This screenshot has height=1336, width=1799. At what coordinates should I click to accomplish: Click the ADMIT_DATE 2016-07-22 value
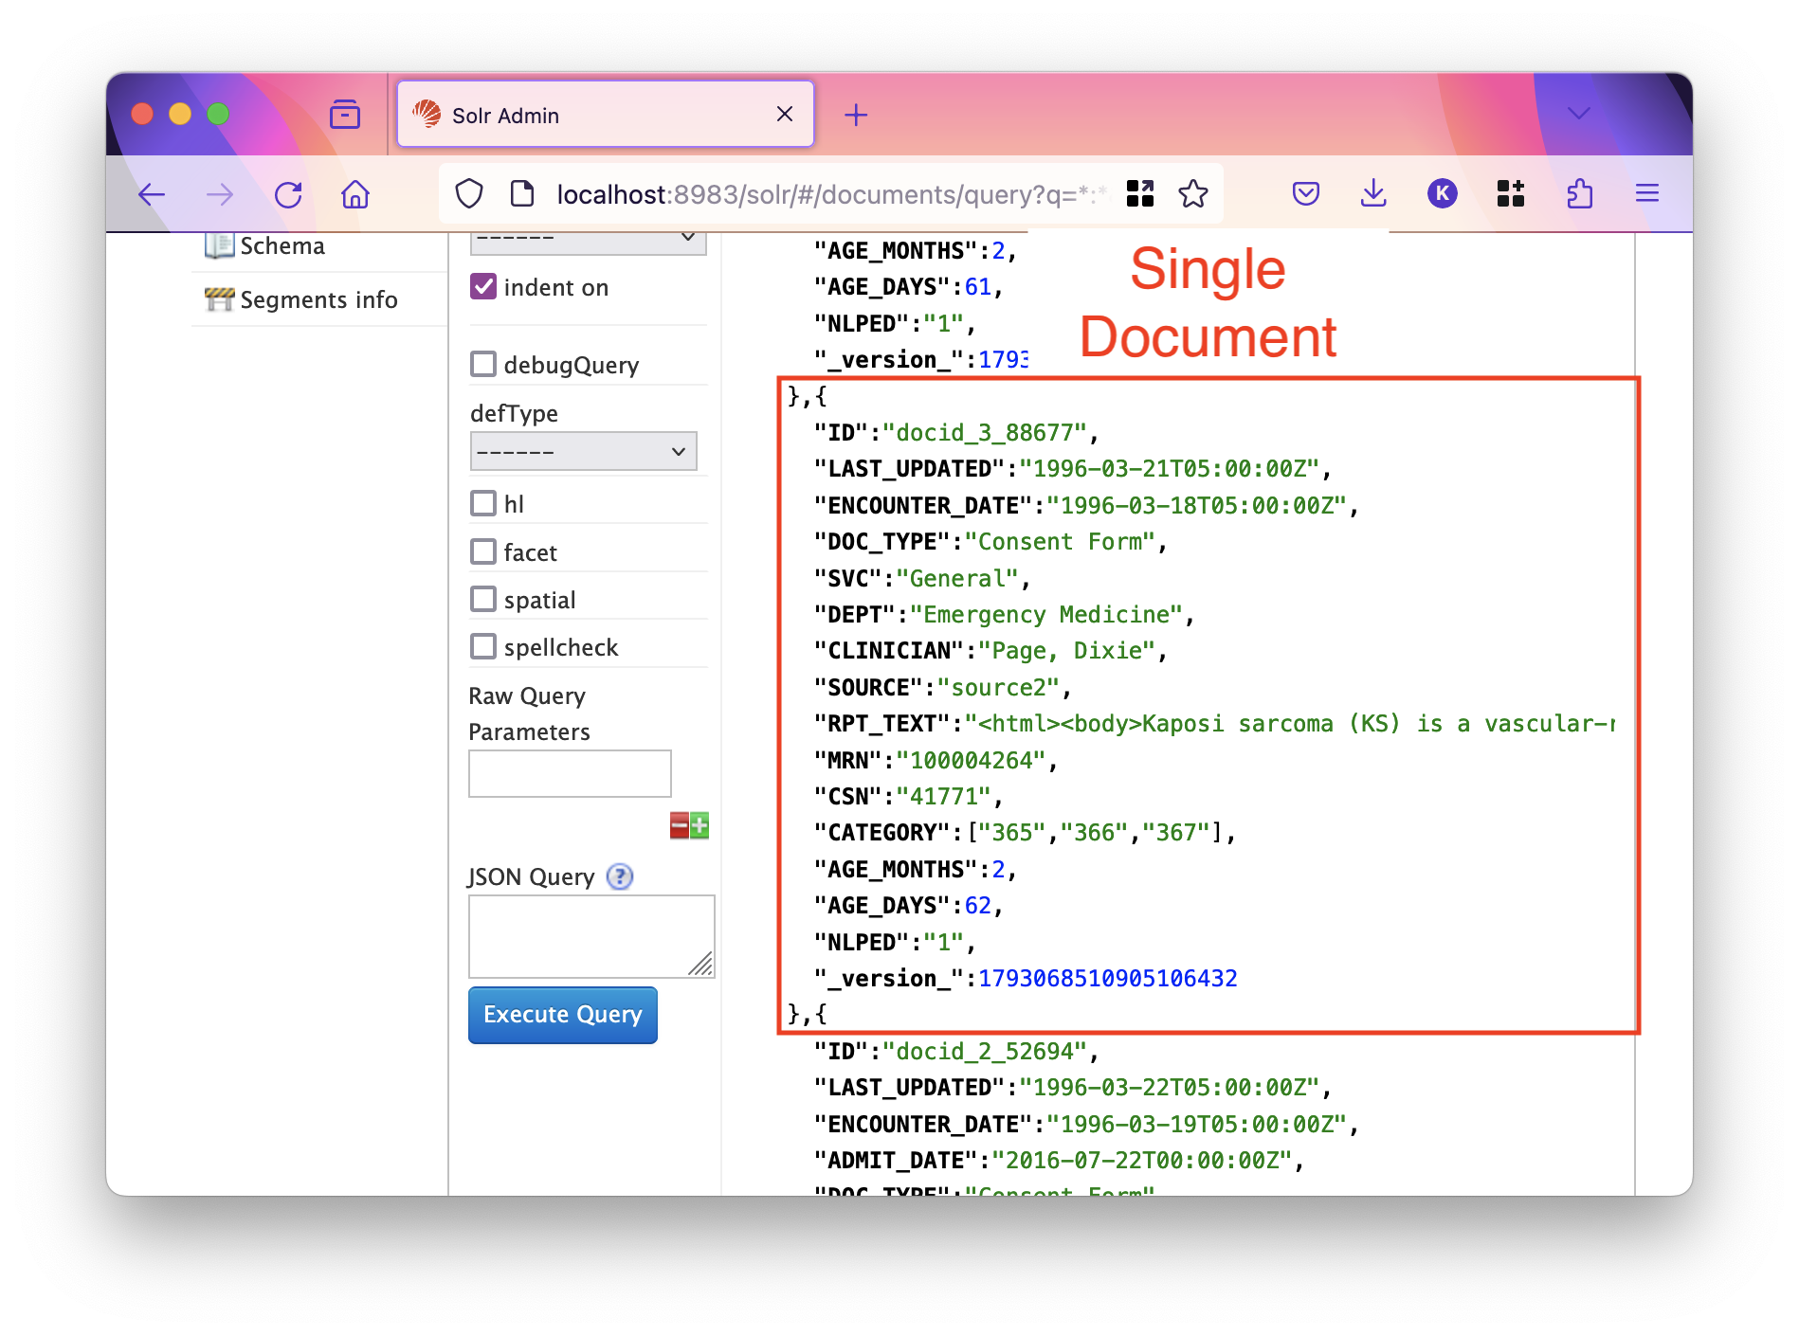(x=1141, y=1161)
